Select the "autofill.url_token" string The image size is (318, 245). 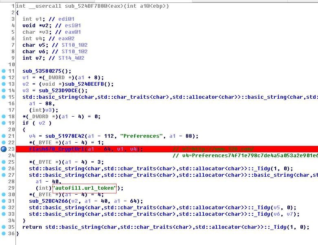click(84, 188)
